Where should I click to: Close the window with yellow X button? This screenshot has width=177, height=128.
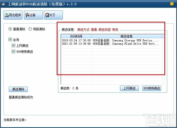click(x=172, y=4)
